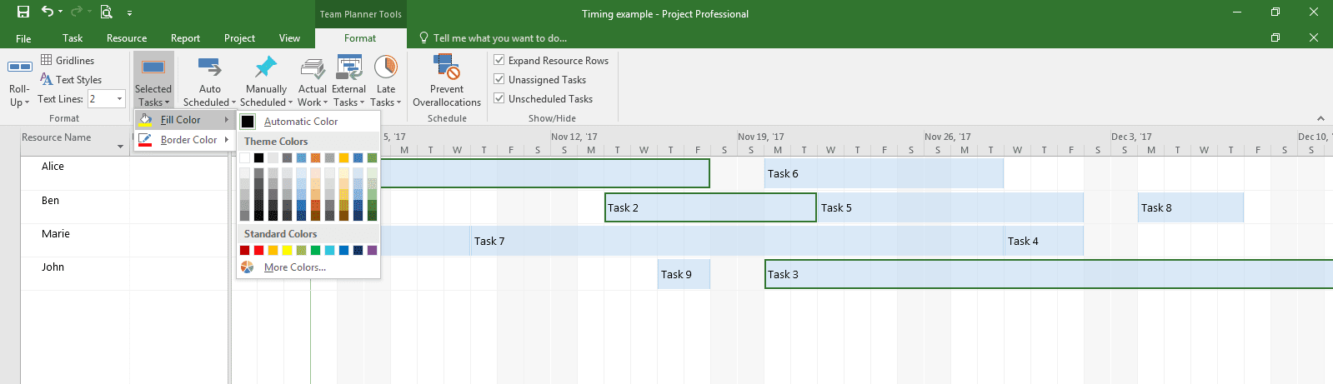The image size is (1333, 384).
Task: Click the Gridlines icon
Action: (x=47, y=60)
